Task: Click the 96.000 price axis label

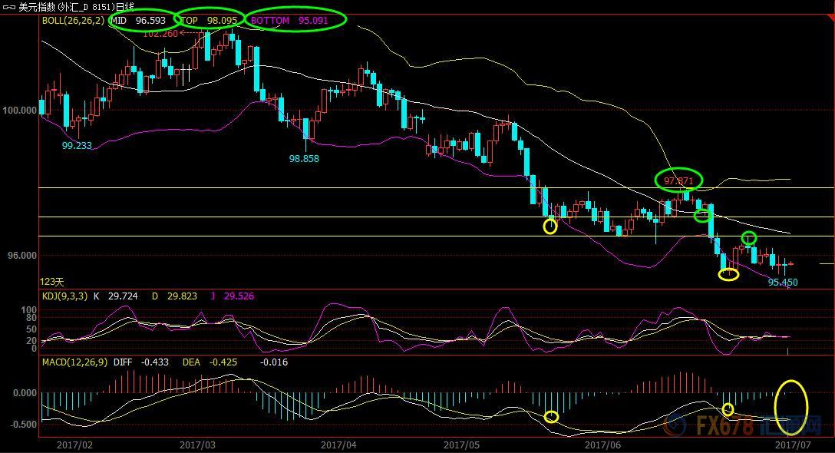Action: pos(22,255)
